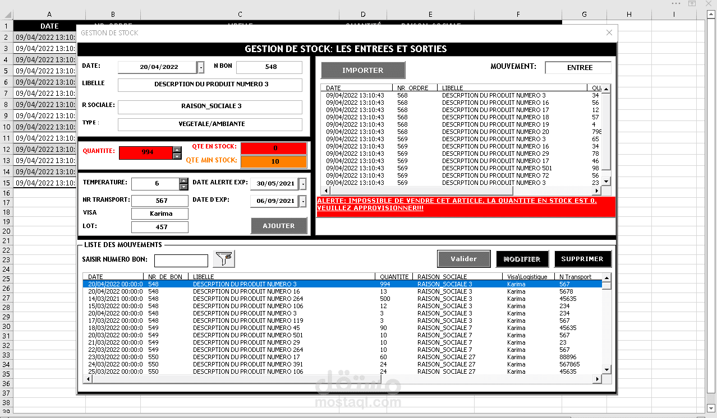The height and width of the screenshot is (418, 717).
Task: Click the DATE ALERTE EXP value 30/05/2021
Action: [275, 184]
